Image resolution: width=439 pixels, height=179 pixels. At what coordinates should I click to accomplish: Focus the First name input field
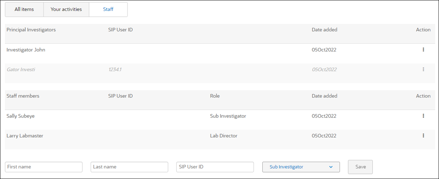tap(44, 167)
